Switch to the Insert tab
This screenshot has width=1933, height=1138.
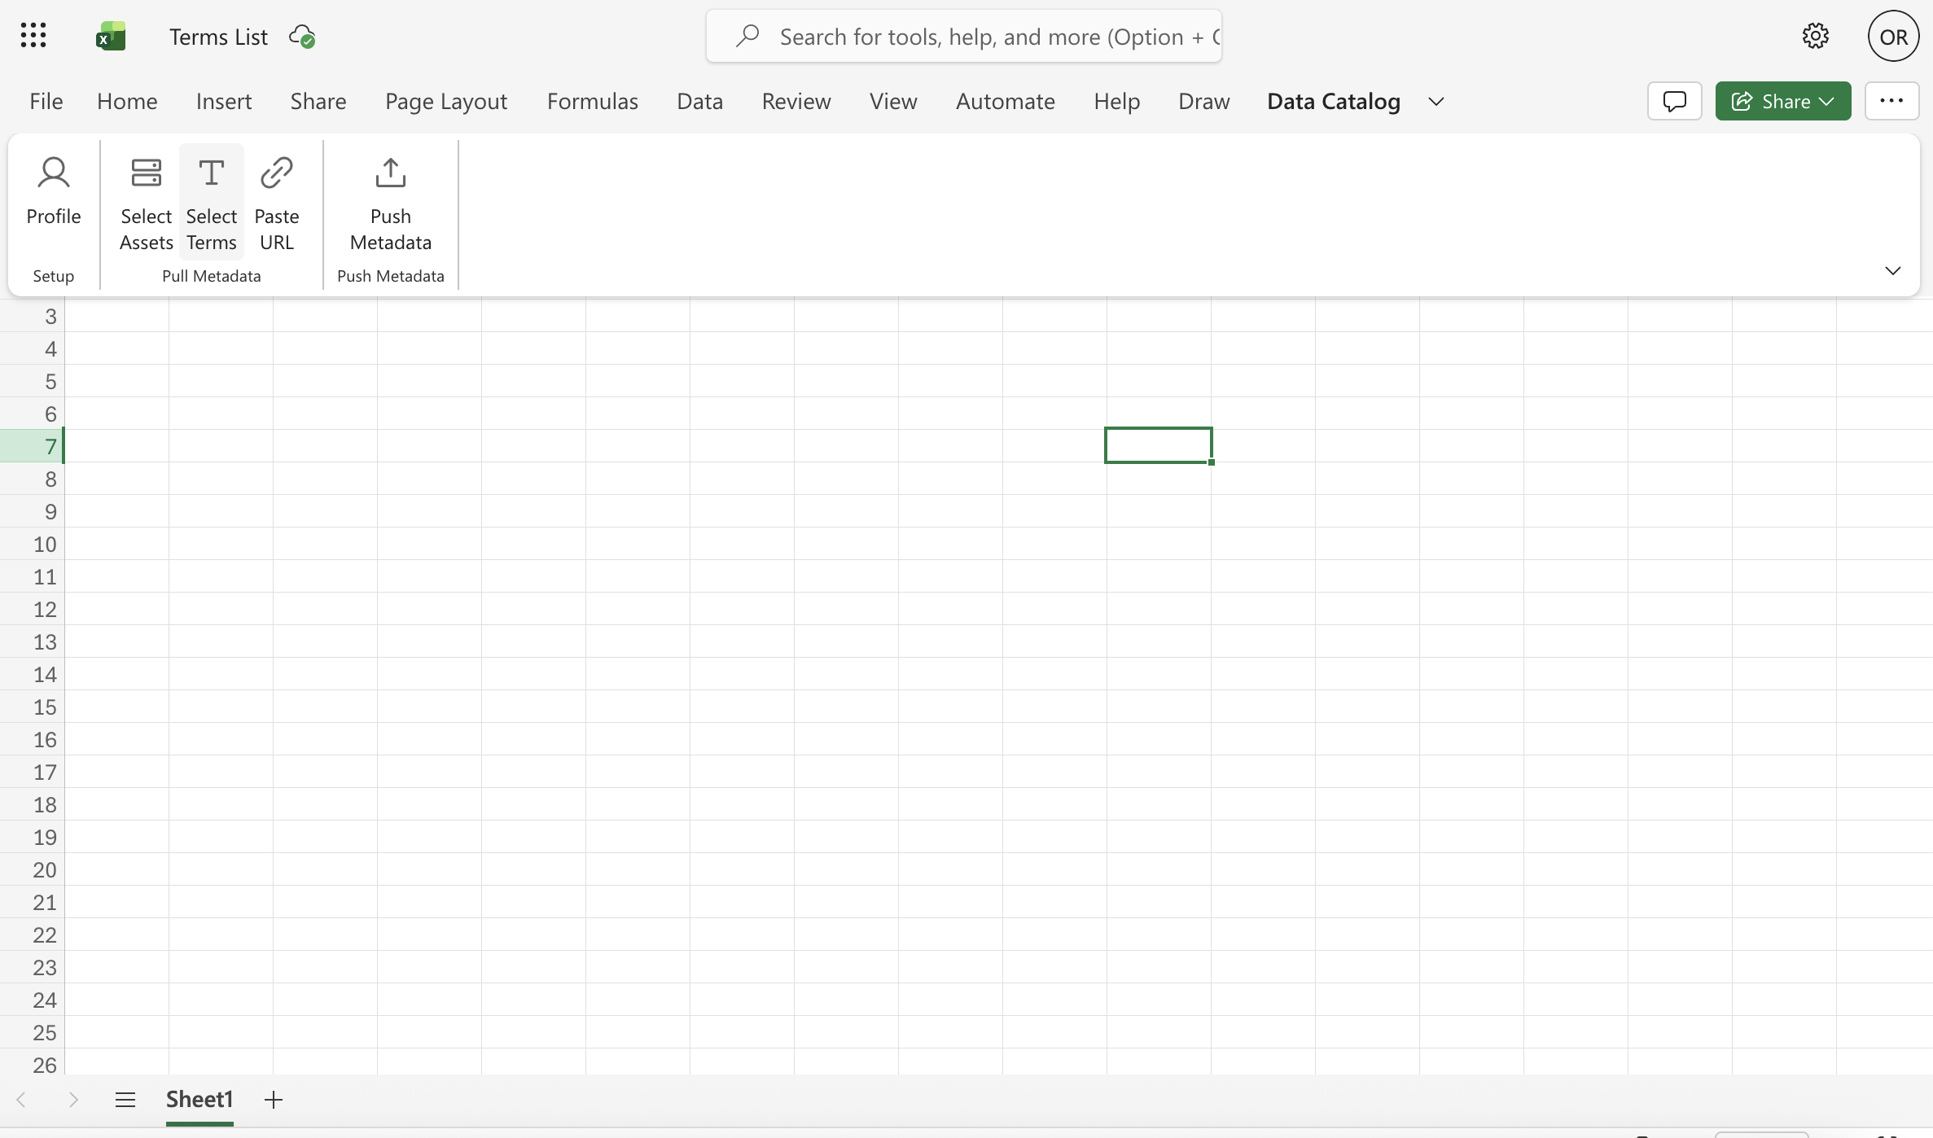tap(224, 101)
